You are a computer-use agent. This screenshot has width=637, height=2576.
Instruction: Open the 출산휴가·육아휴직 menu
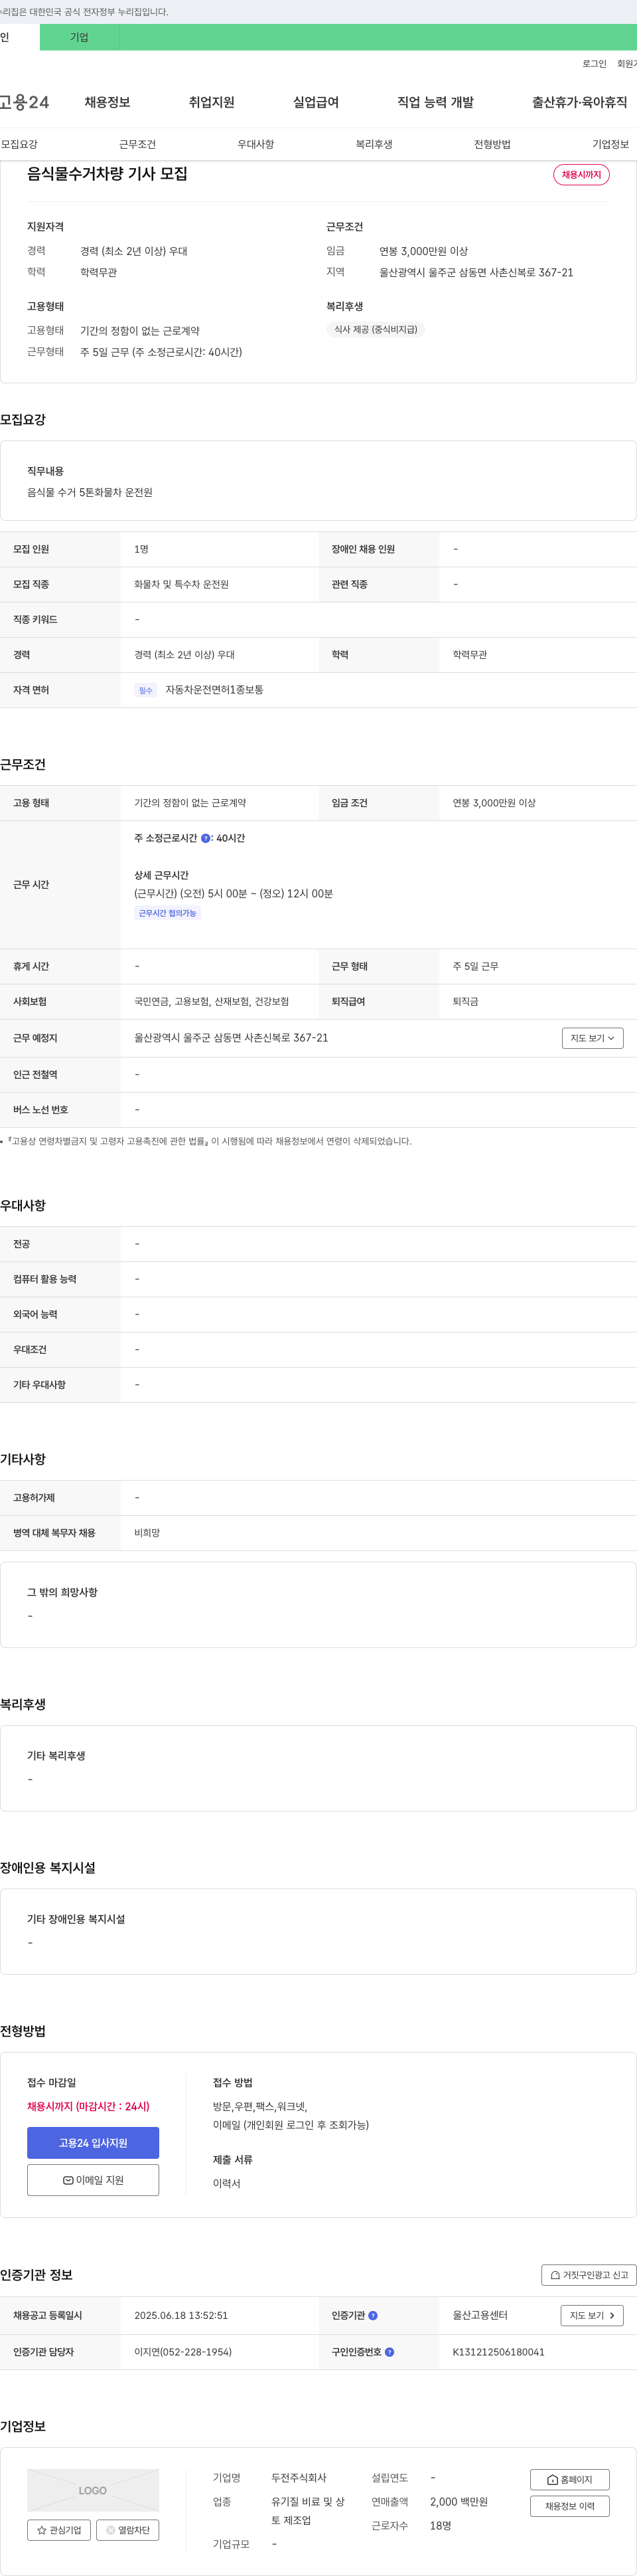[x=579, y=102]
